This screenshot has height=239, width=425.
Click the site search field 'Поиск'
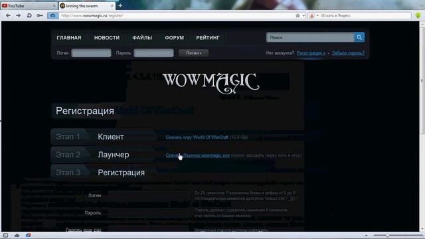tap(310, 37)
